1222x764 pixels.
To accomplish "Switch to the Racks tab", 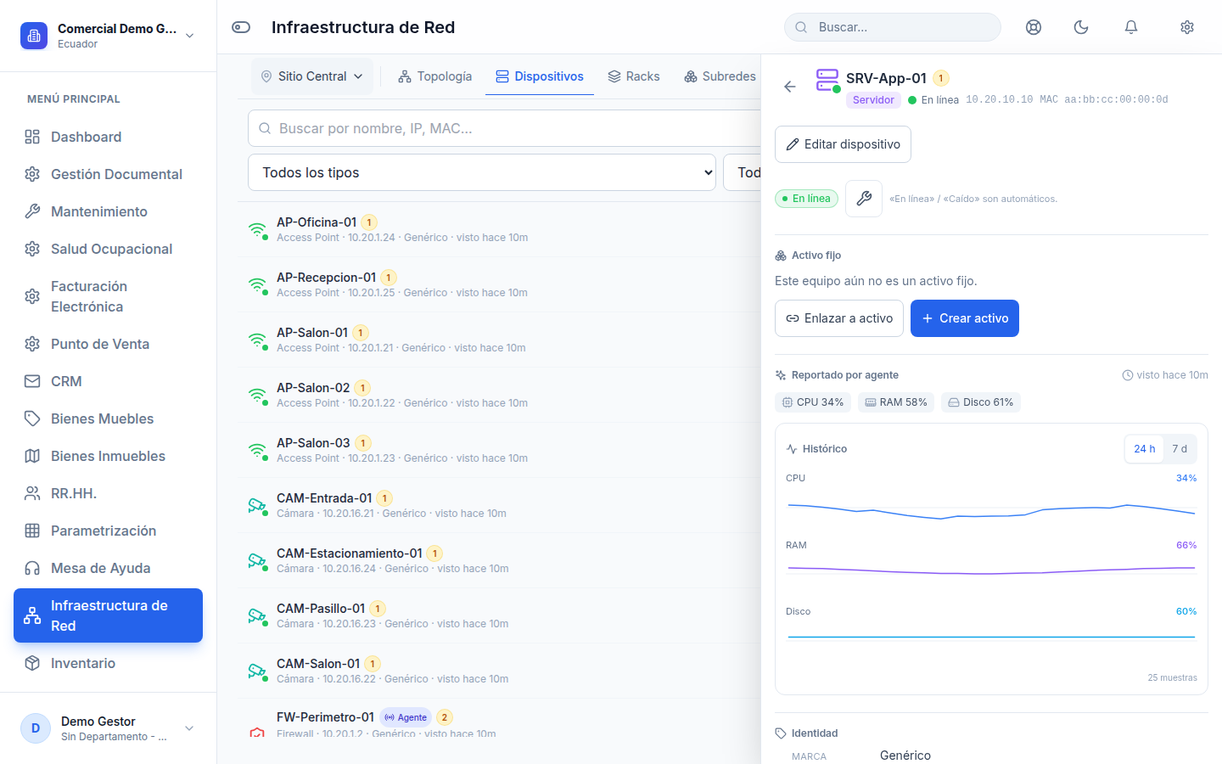I will (634, 76).
